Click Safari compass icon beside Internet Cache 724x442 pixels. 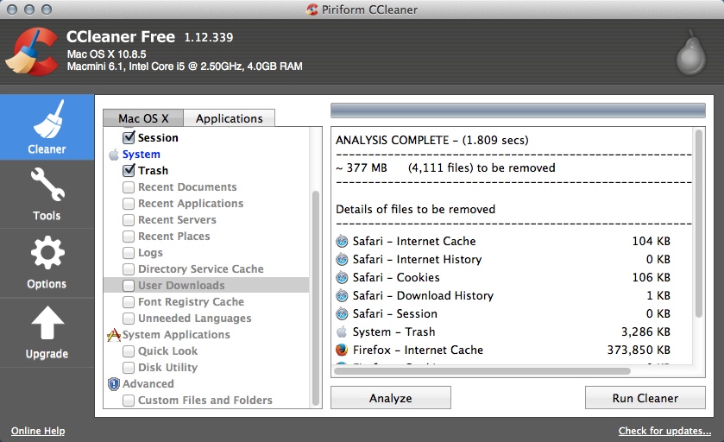[x=342, y=242]
